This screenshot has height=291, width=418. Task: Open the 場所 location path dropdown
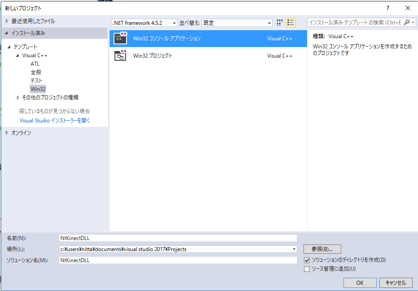point(294,249)
